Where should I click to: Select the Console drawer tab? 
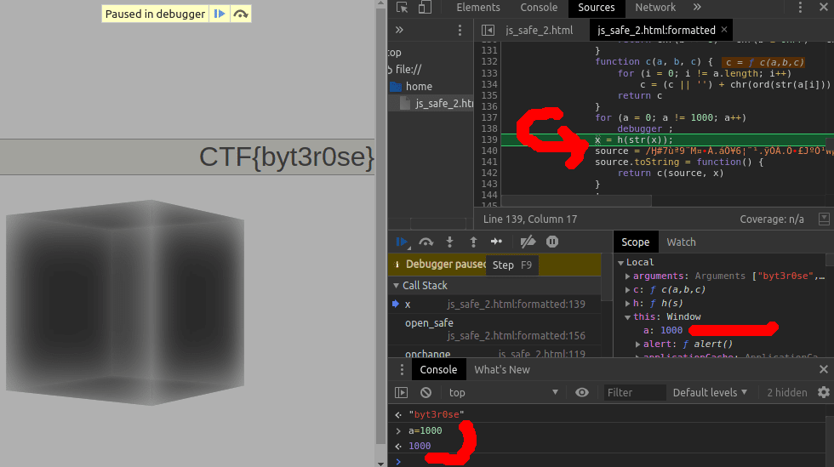[x=438, y=370]
